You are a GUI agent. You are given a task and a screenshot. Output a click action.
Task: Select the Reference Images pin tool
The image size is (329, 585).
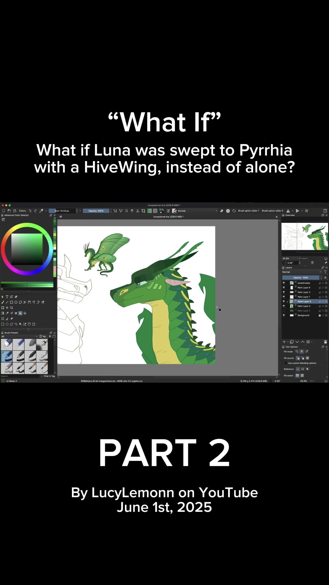click(12, 319)
